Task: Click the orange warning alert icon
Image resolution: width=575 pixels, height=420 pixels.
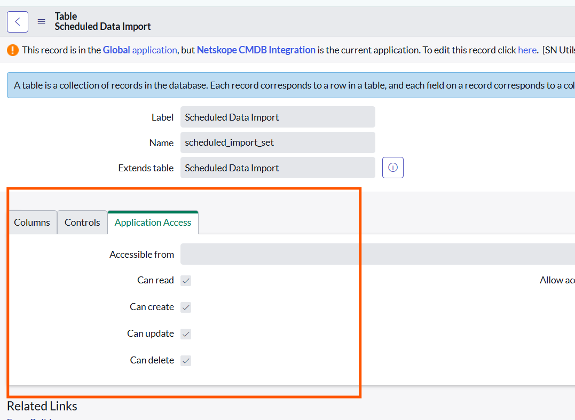Action: (13, 50)
